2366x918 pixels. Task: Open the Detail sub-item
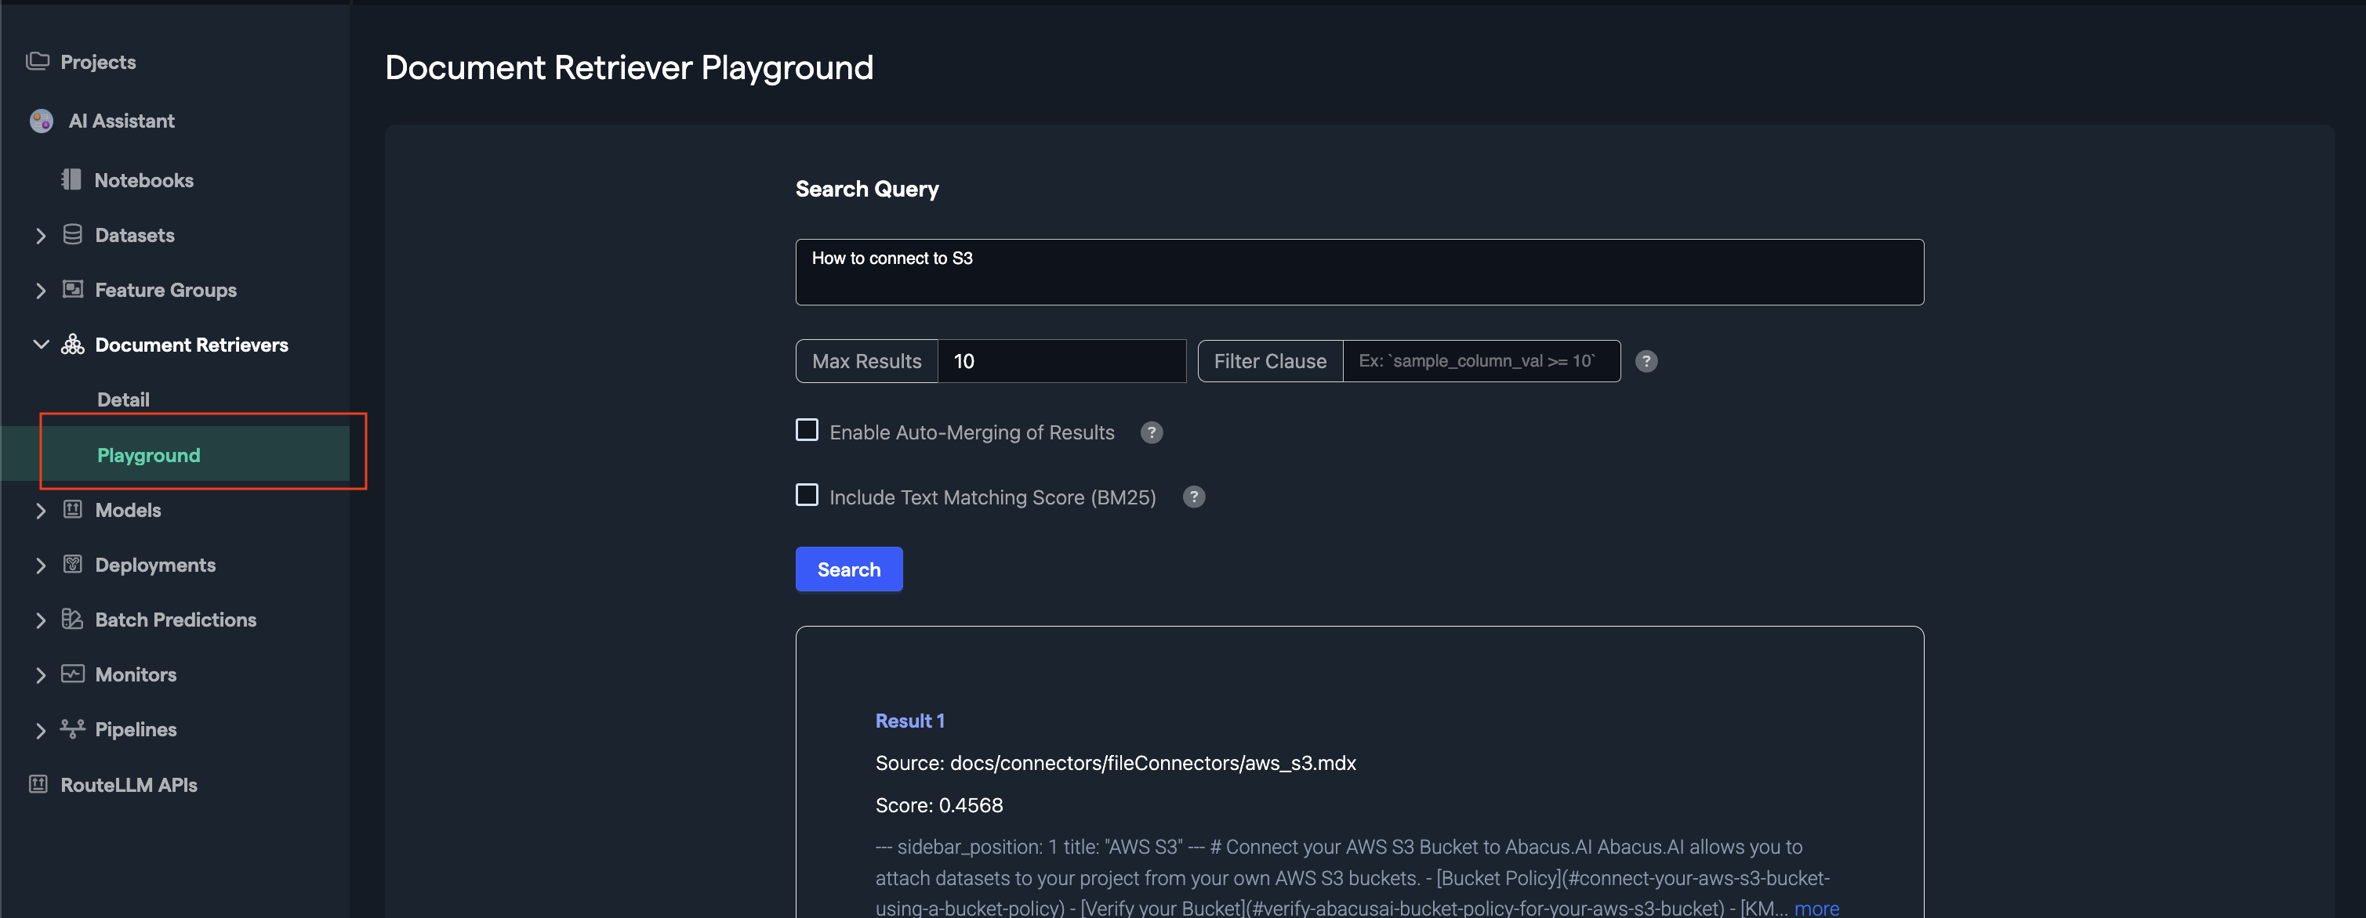click(x=123, y=399)
